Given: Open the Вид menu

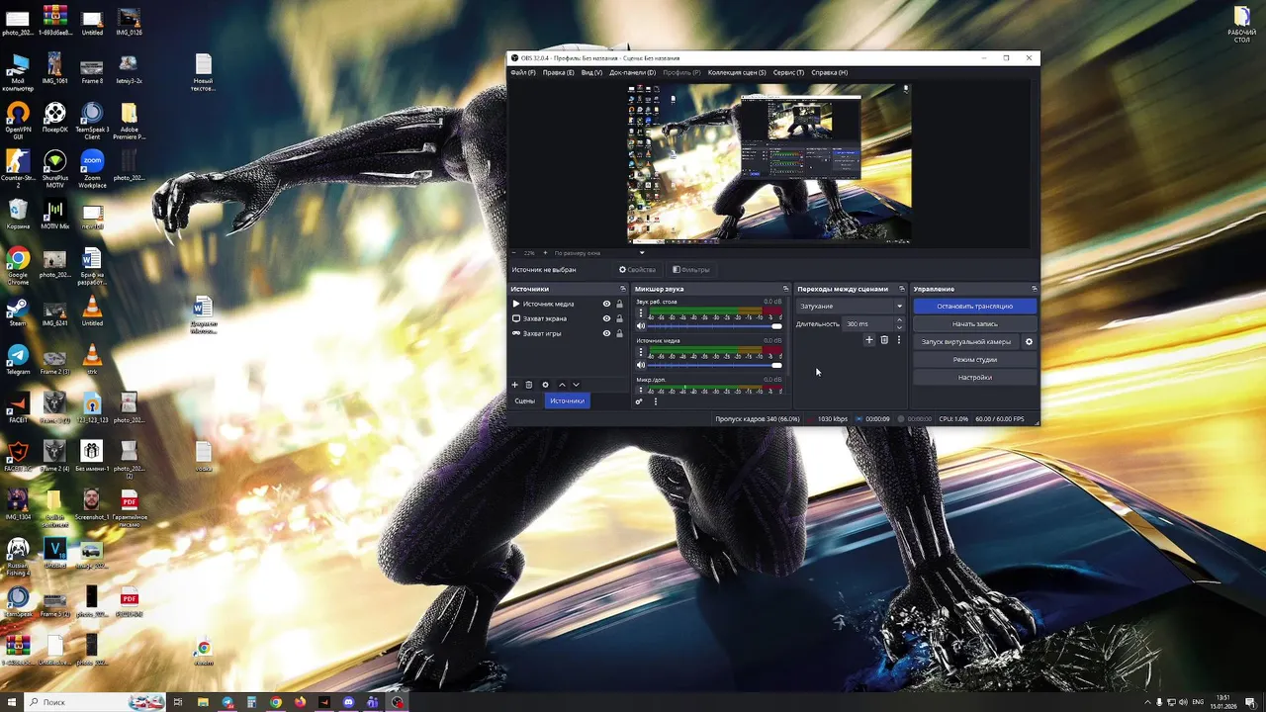Looking at the screenshot, I should [x=591, y=72].
